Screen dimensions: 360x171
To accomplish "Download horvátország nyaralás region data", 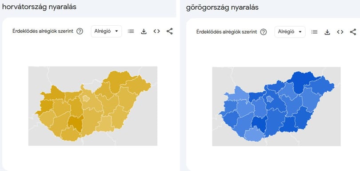I will click(144, 31).
